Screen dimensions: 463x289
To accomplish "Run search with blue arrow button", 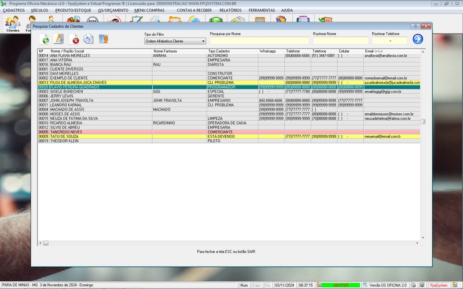I will pyautogui.click(x=417, y=39).
